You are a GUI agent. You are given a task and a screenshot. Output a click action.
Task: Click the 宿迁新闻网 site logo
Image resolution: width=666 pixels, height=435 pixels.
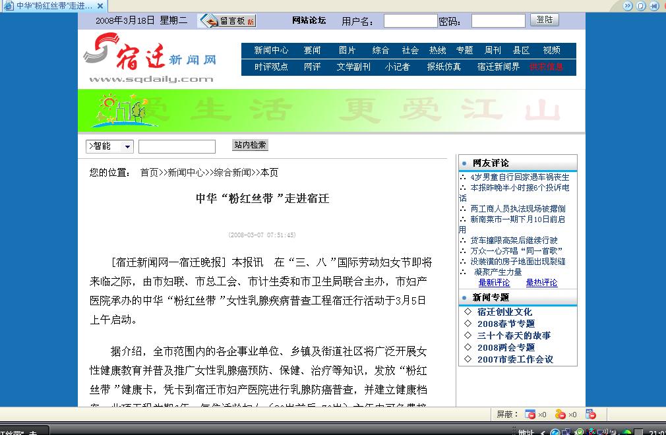tap(150, 59)
